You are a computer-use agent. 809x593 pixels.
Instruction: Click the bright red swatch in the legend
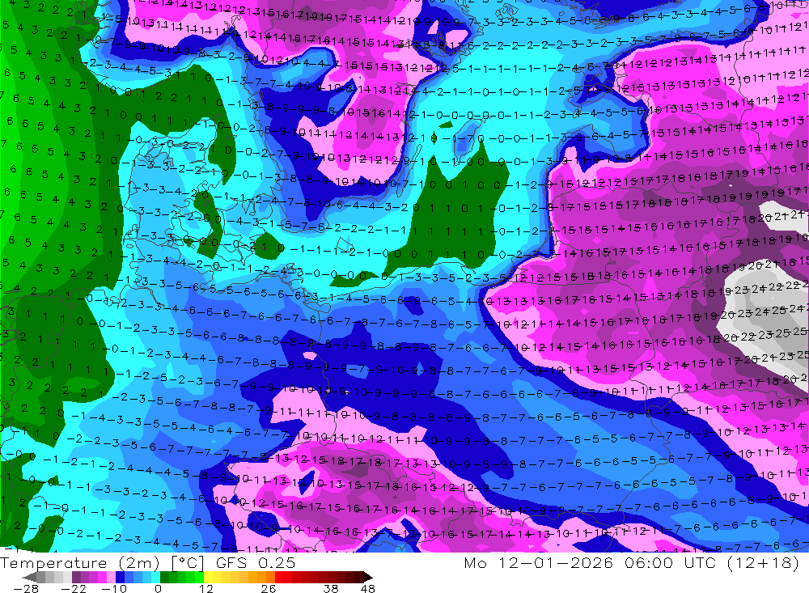tap(279, 577)
